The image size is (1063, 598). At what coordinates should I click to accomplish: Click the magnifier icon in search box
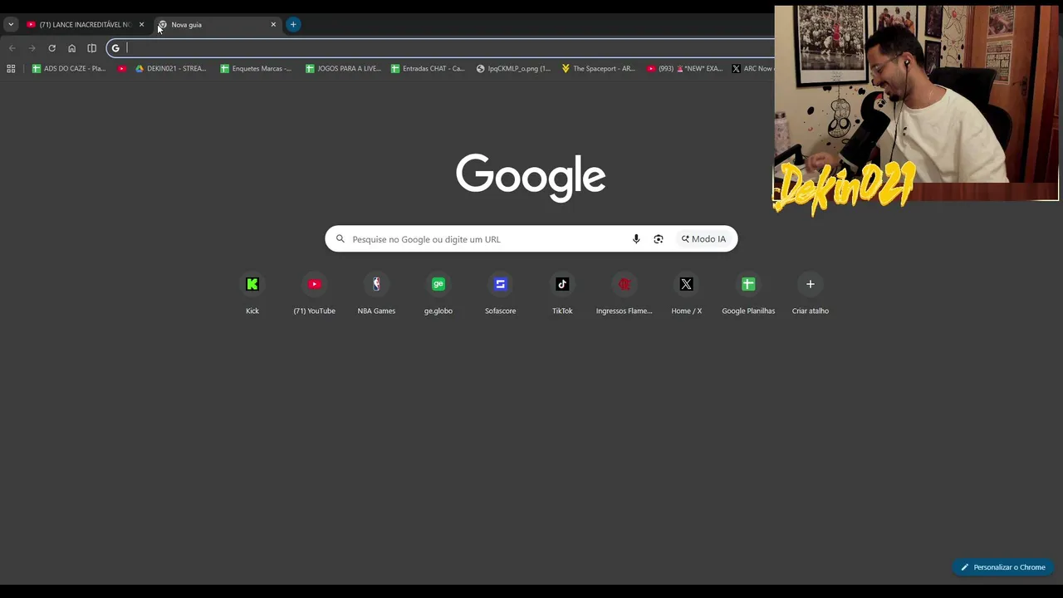click(340, 239)
